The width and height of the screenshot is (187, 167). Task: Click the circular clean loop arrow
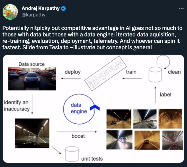point(163,62)
